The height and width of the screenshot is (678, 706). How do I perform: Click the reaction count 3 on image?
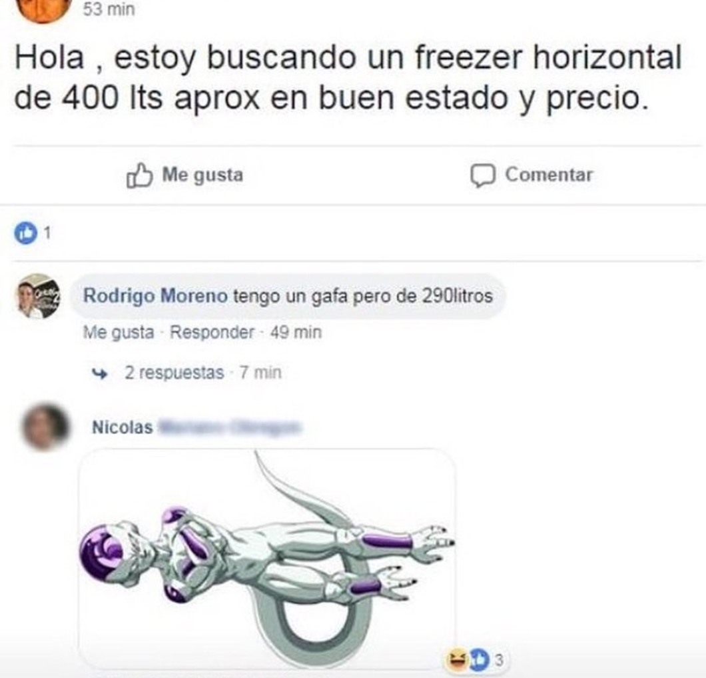point(498,660)
